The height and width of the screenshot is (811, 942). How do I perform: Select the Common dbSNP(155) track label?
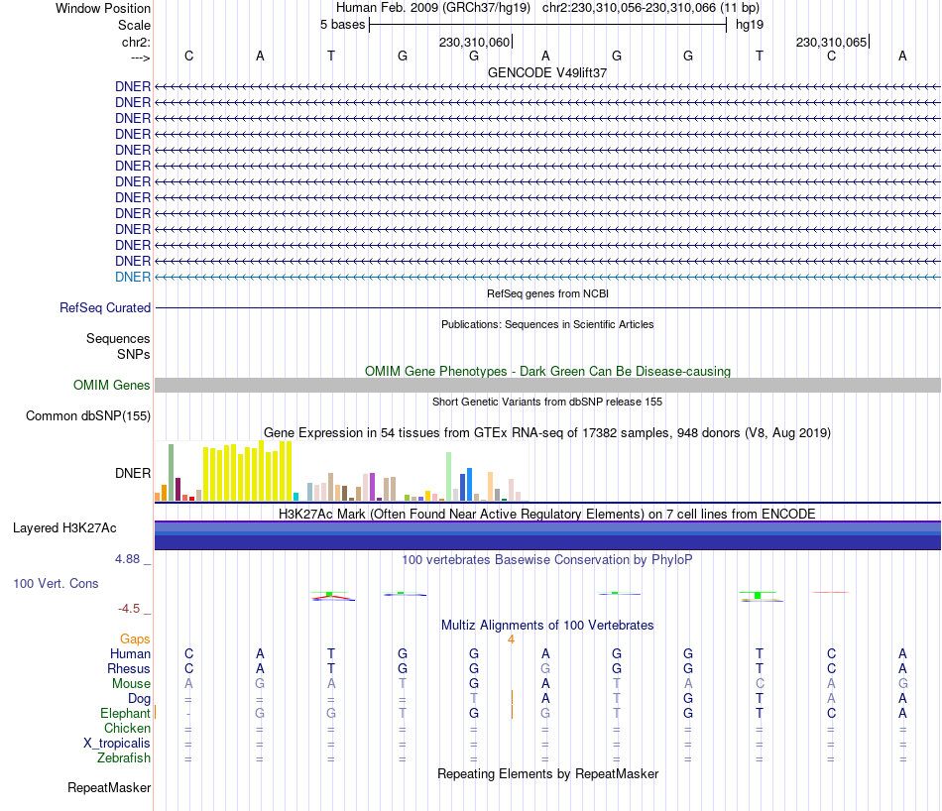point(88,415)
